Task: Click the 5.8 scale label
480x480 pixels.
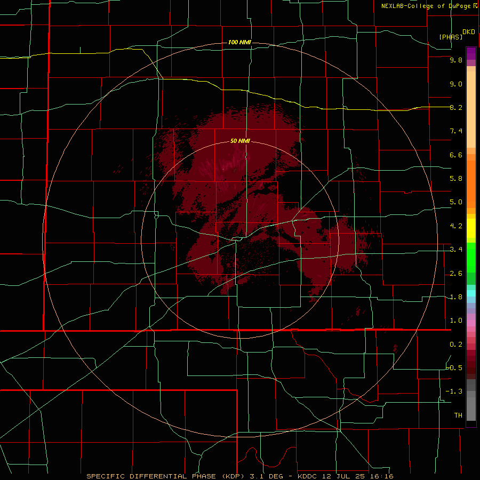Action: [456, 179]
